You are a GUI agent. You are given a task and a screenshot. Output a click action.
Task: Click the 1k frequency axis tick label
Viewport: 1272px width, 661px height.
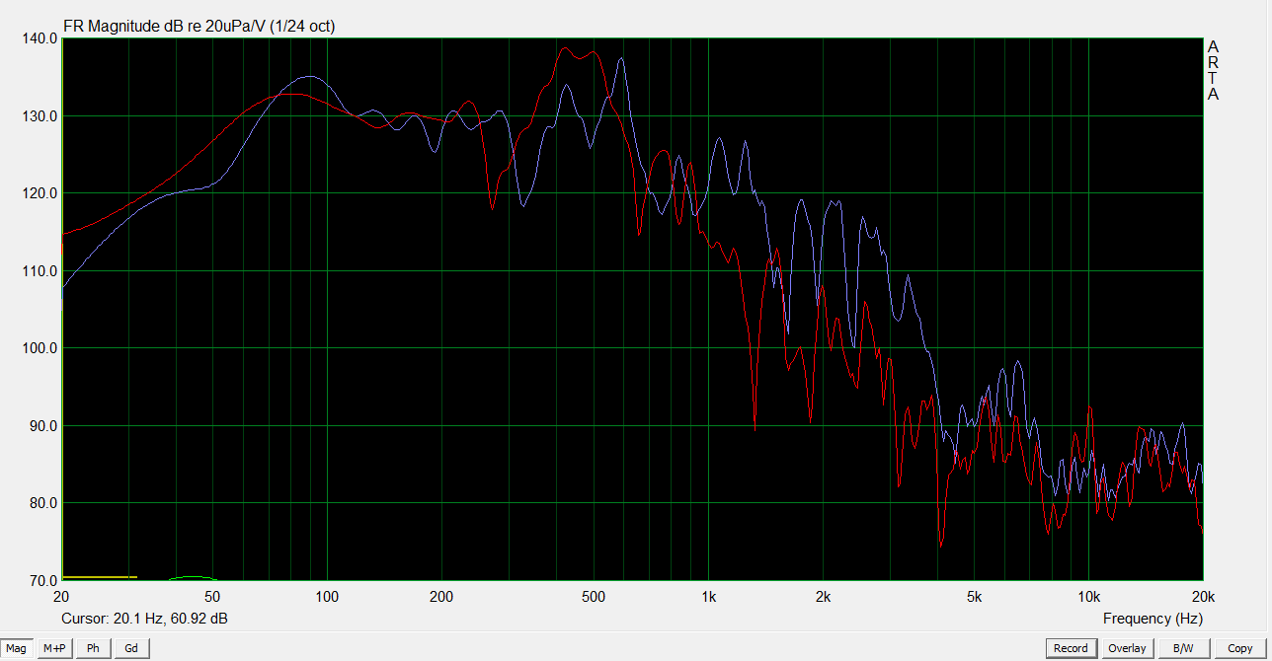(708, 597)
